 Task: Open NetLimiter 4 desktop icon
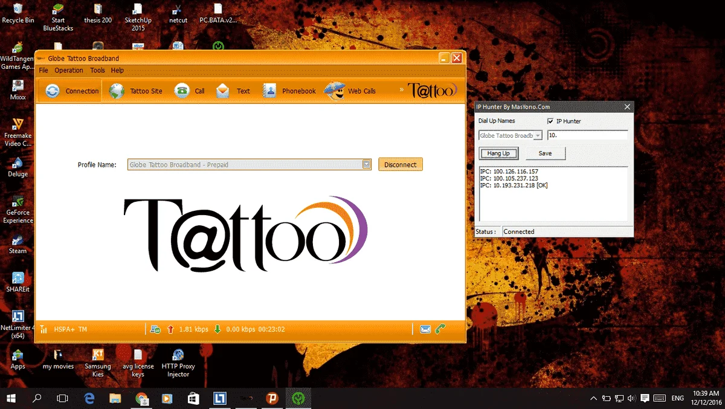[x=17, y=324]
